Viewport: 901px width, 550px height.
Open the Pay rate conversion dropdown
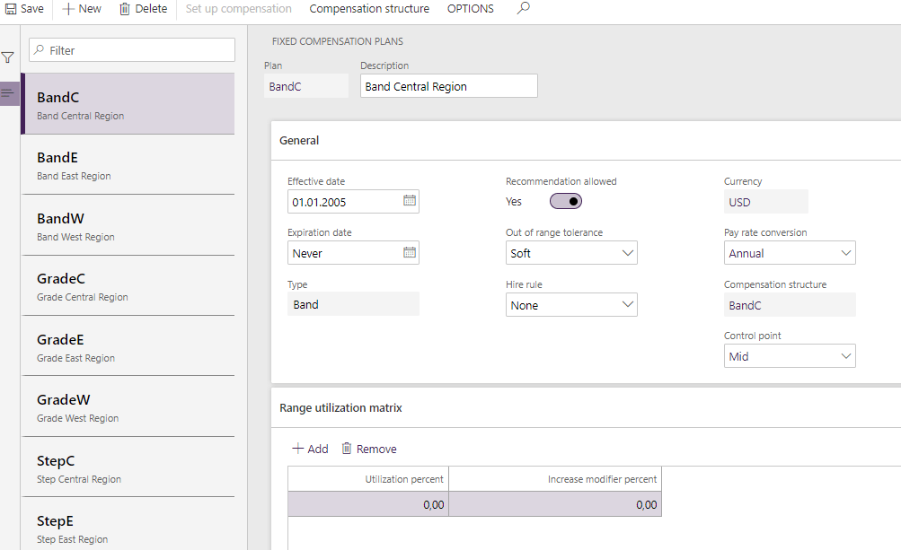(x=845, y=253)
